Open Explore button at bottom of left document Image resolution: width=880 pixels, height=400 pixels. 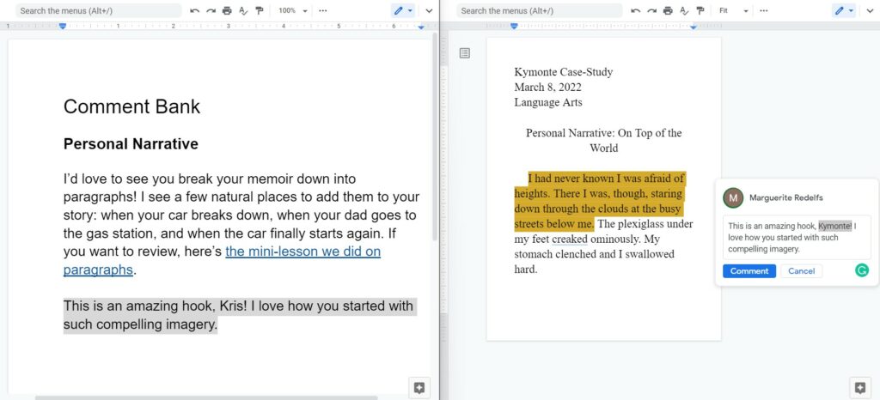pyautogui.click(x=419, y=387)
